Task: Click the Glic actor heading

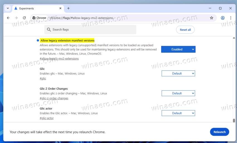Action: coord(46,108)
